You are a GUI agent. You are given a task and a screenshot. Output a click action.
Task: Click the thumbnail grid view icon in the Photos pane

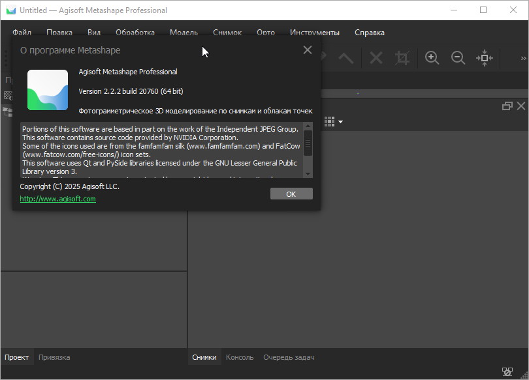click(329, 121)
